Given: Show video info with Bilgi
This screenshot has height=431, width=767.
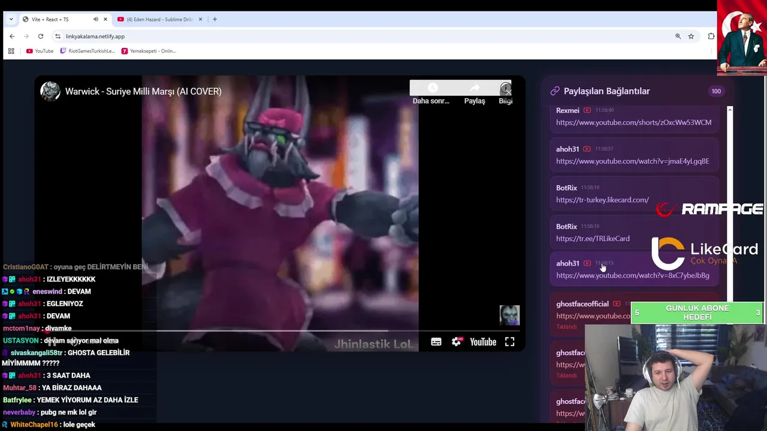Looking at the screenshot, I should coord(506,93).
